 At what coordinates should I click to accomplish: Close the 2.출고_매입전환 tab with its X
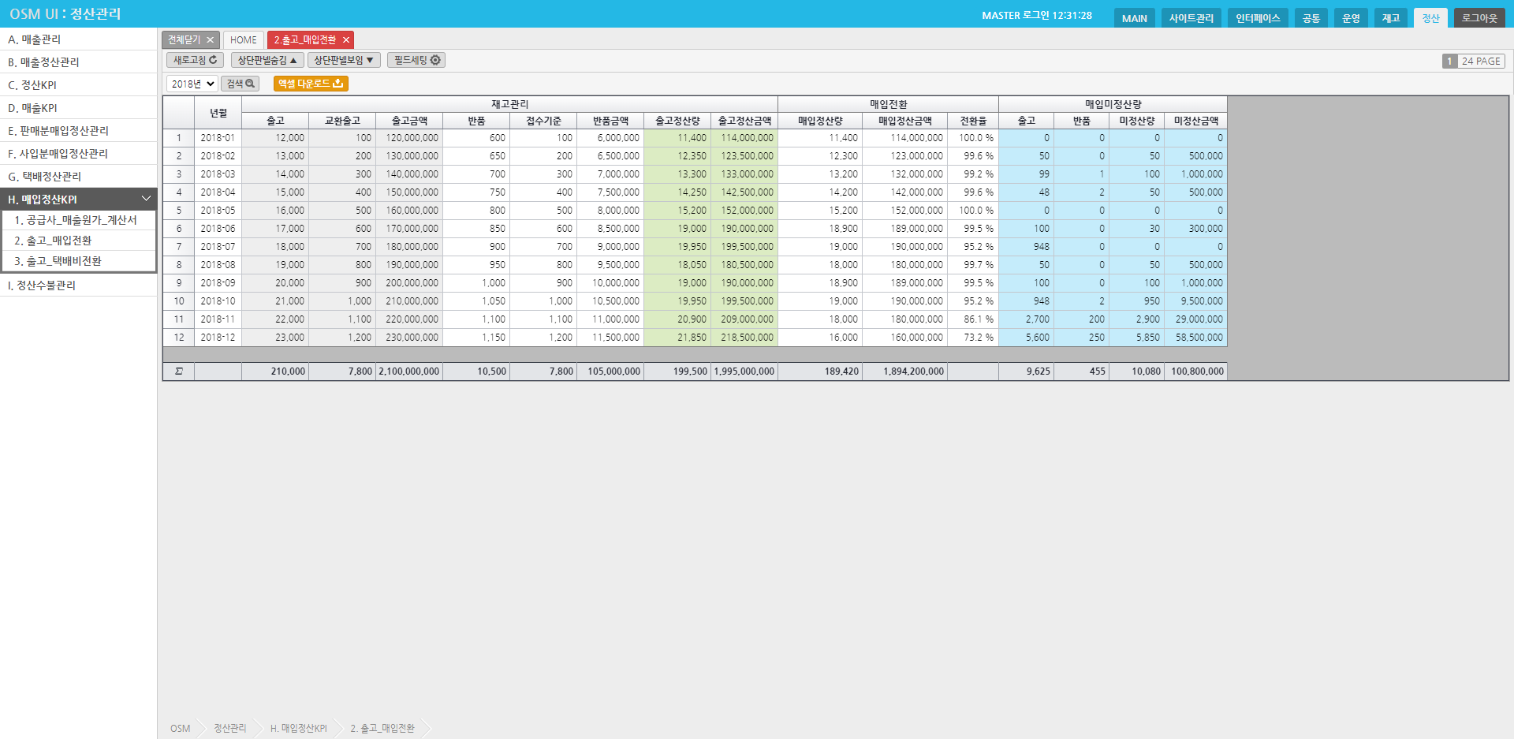345,40
